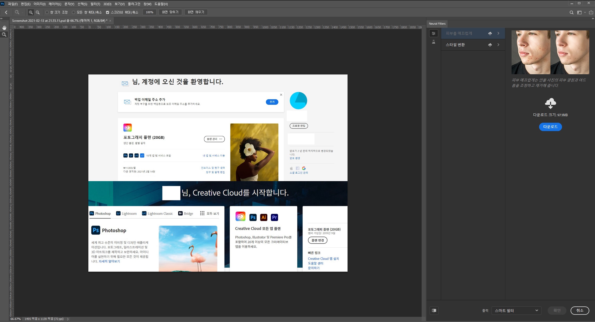Viewport: 595px width, 322px height.
Task: Open the workspace switcher icon
Action: pos(579,12)
